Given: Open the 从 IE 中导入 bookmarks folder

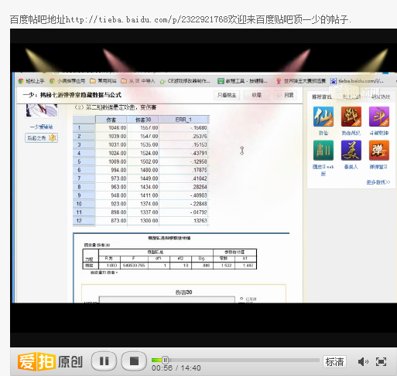Looking at the screenshot, I should click(139, 81).
